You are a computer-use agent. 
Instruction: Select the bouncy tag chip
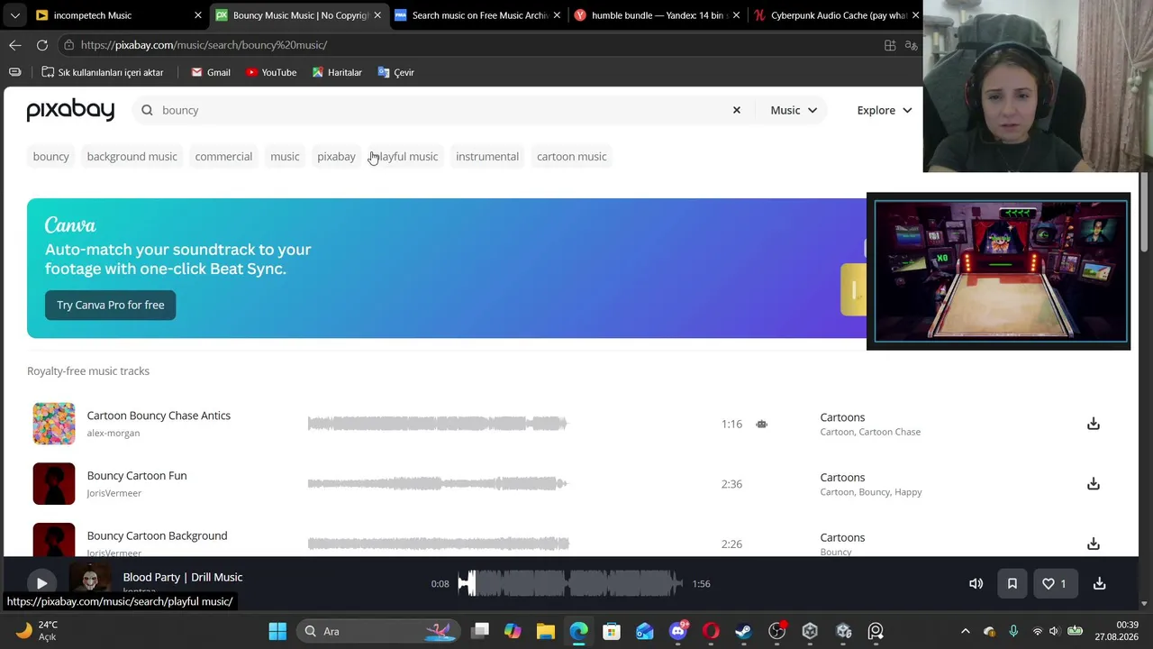tap(50, 157)
